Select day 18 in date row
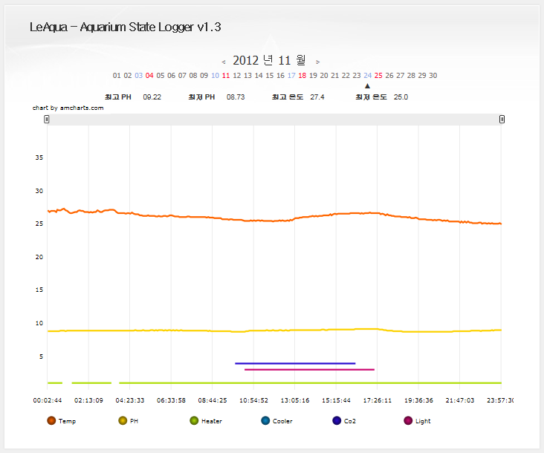The height and width of the screenshot is (453, 544). tap(302, 76)
